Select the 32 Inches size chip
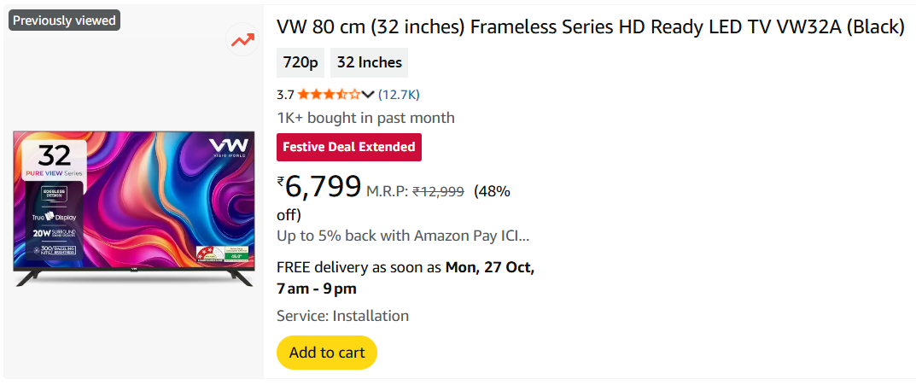 click(x=369, y=62)
